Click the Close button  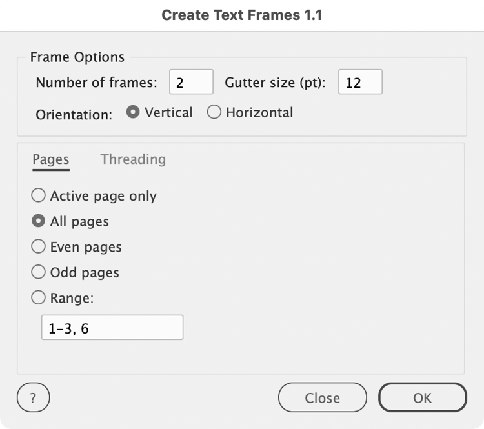pyautogui.click(x=323, y=397)
